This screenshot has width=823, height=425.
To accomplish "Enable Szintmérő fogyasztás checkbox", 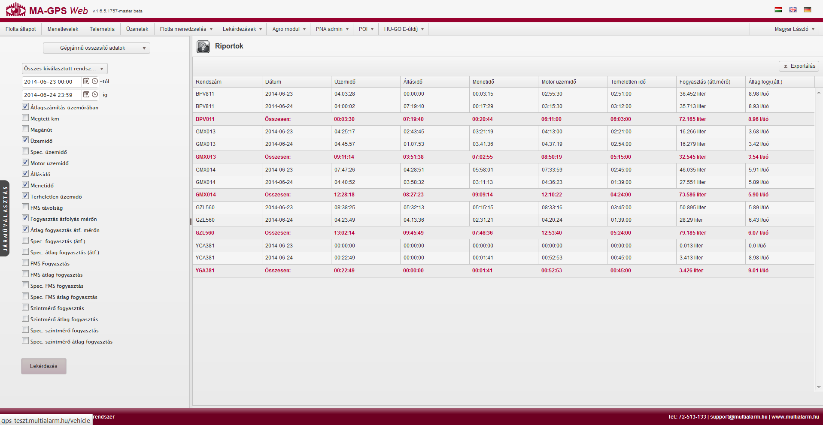I will coord(25,307).
